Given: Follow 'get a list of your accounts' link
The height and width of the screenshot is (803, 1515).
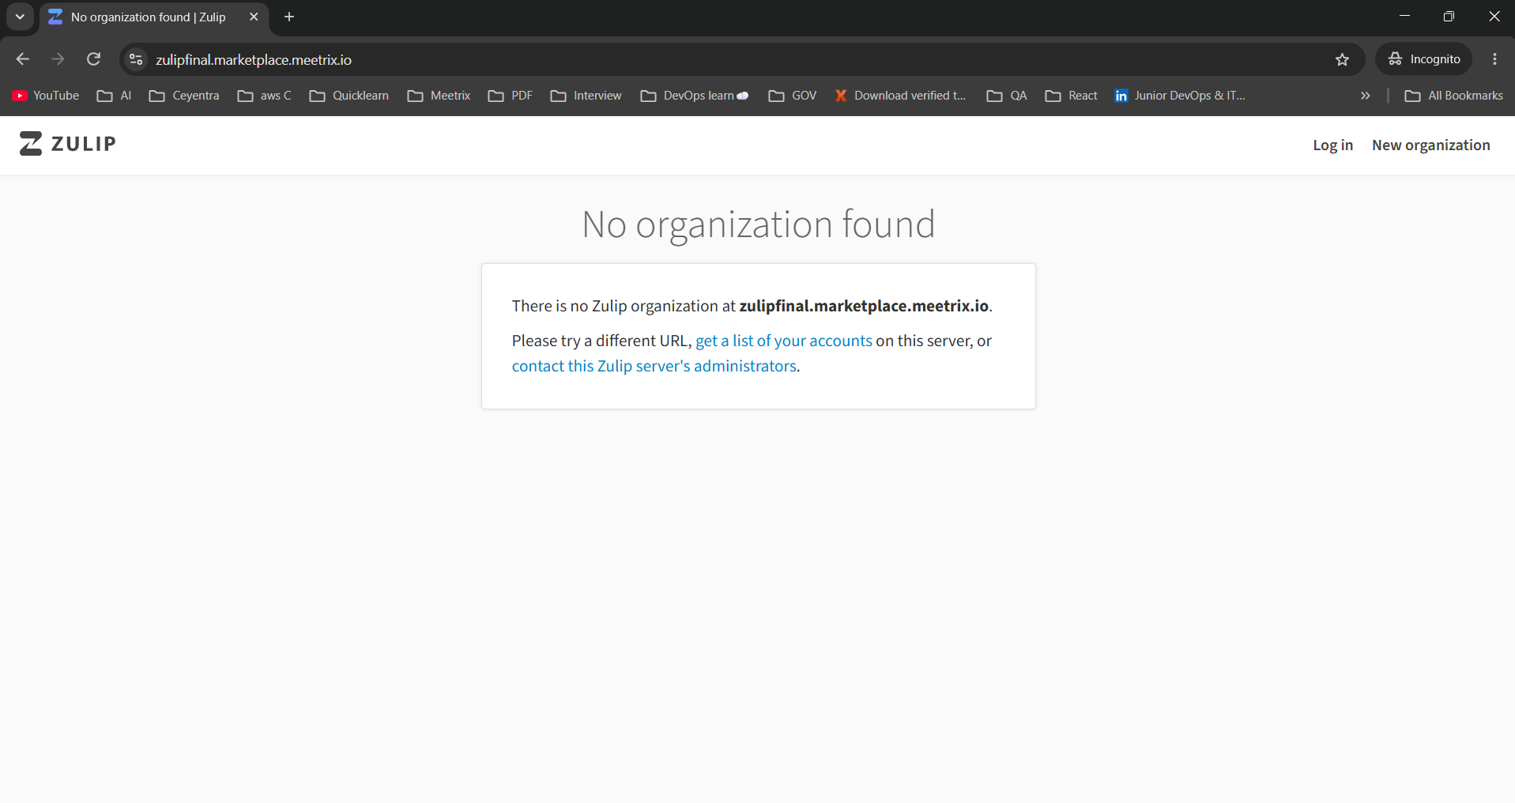Looking at the screenshot, I should pos(784,341).
